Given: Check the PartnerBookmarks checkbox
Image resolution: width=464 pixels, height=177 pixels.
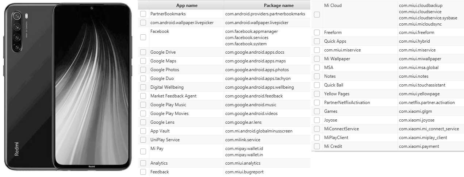Looking at the screenshot, I should [143, 14].
